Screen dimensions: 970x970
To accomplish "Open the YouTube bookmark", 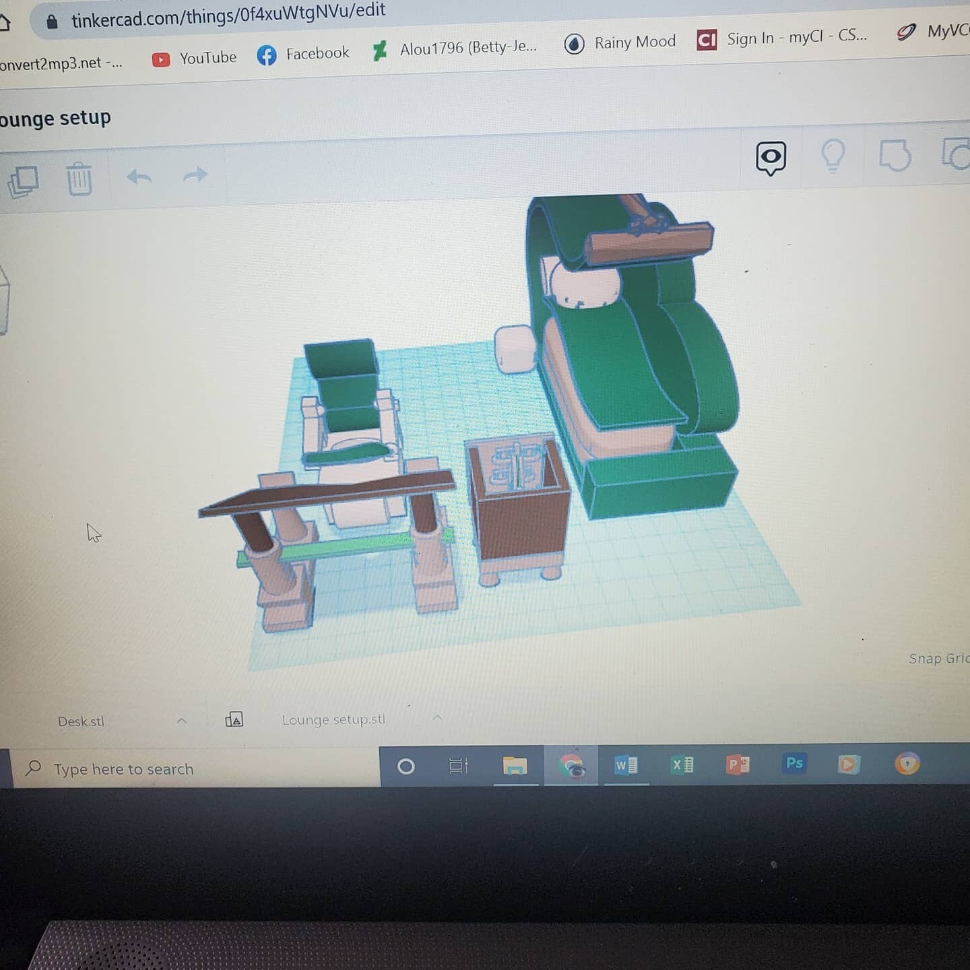I will tap(194, 59).
